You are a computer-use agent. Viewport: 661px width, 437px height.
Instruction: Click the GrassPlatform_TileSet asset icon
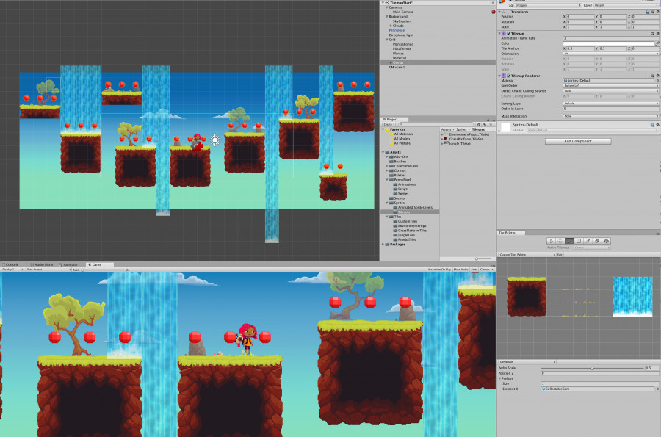click(446, 139)
